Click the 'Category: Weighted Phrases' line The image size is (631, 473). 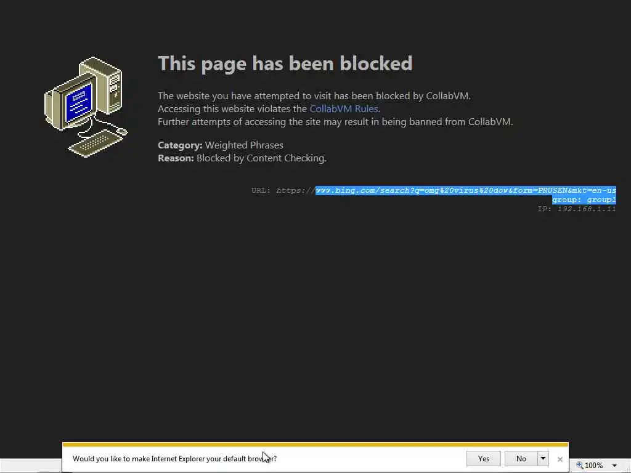[221, 145]
